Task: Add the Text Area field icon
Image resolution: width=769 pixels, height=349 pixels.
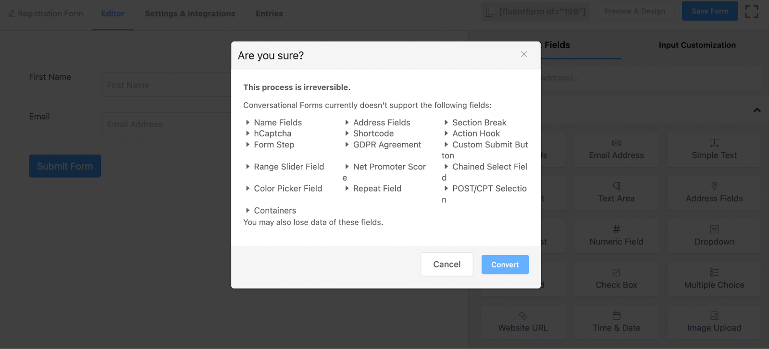Action: click(616, 186)
